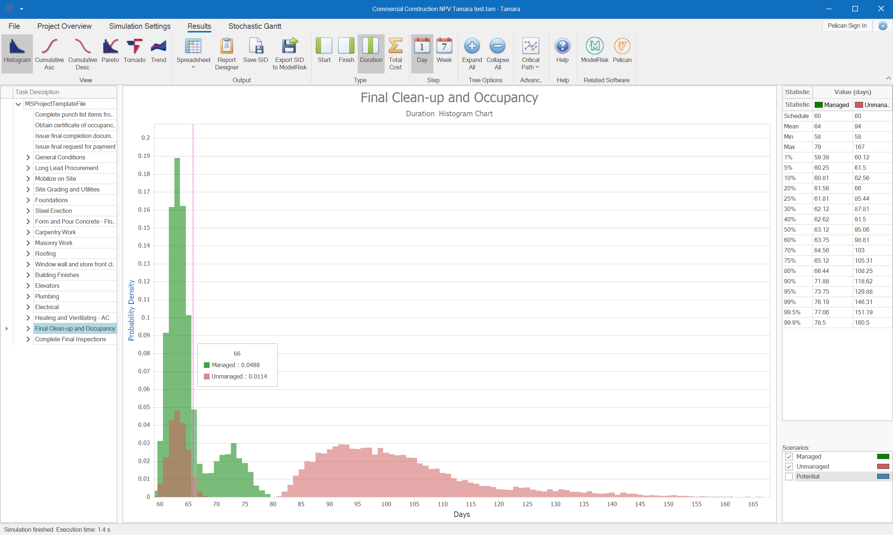The image size is (893, 535).
Task: Enable the Potential scenario
Action: coord(790,476)
